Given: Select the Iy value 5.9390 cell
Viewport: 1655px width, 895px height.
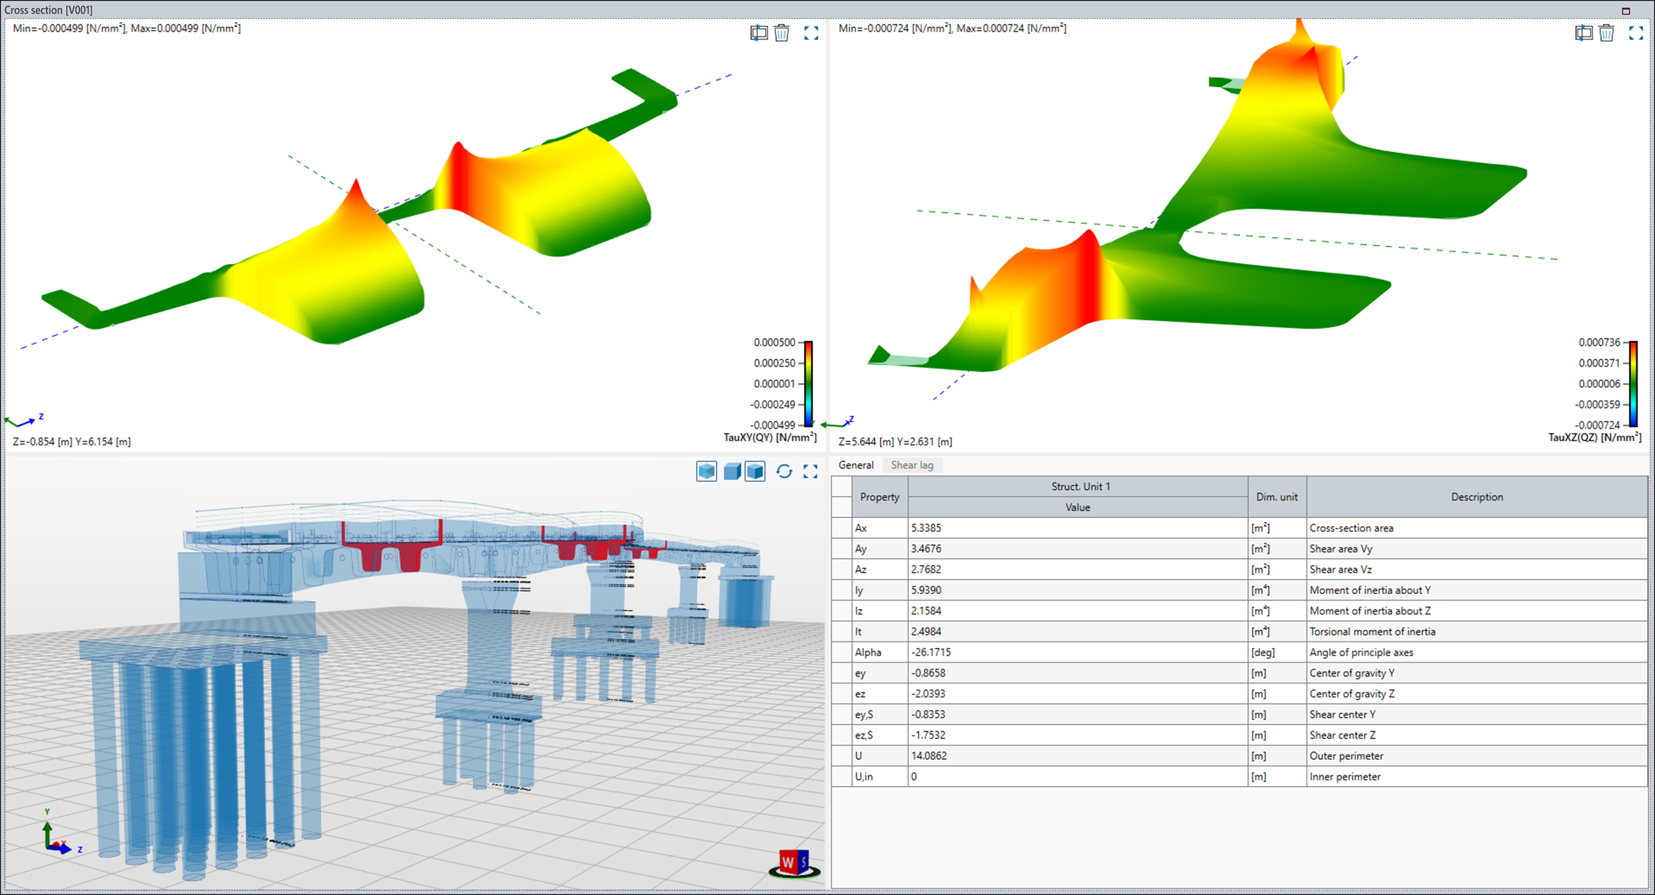Looking at the screenshot, I should 1078,590.
